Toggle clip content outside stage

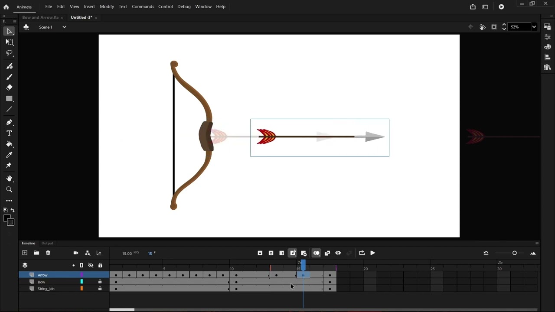tap(494, 27)
